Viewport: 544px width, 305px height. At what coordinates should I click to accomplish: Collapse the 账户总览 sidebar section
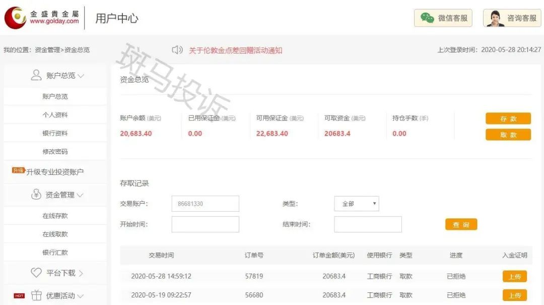81,76
